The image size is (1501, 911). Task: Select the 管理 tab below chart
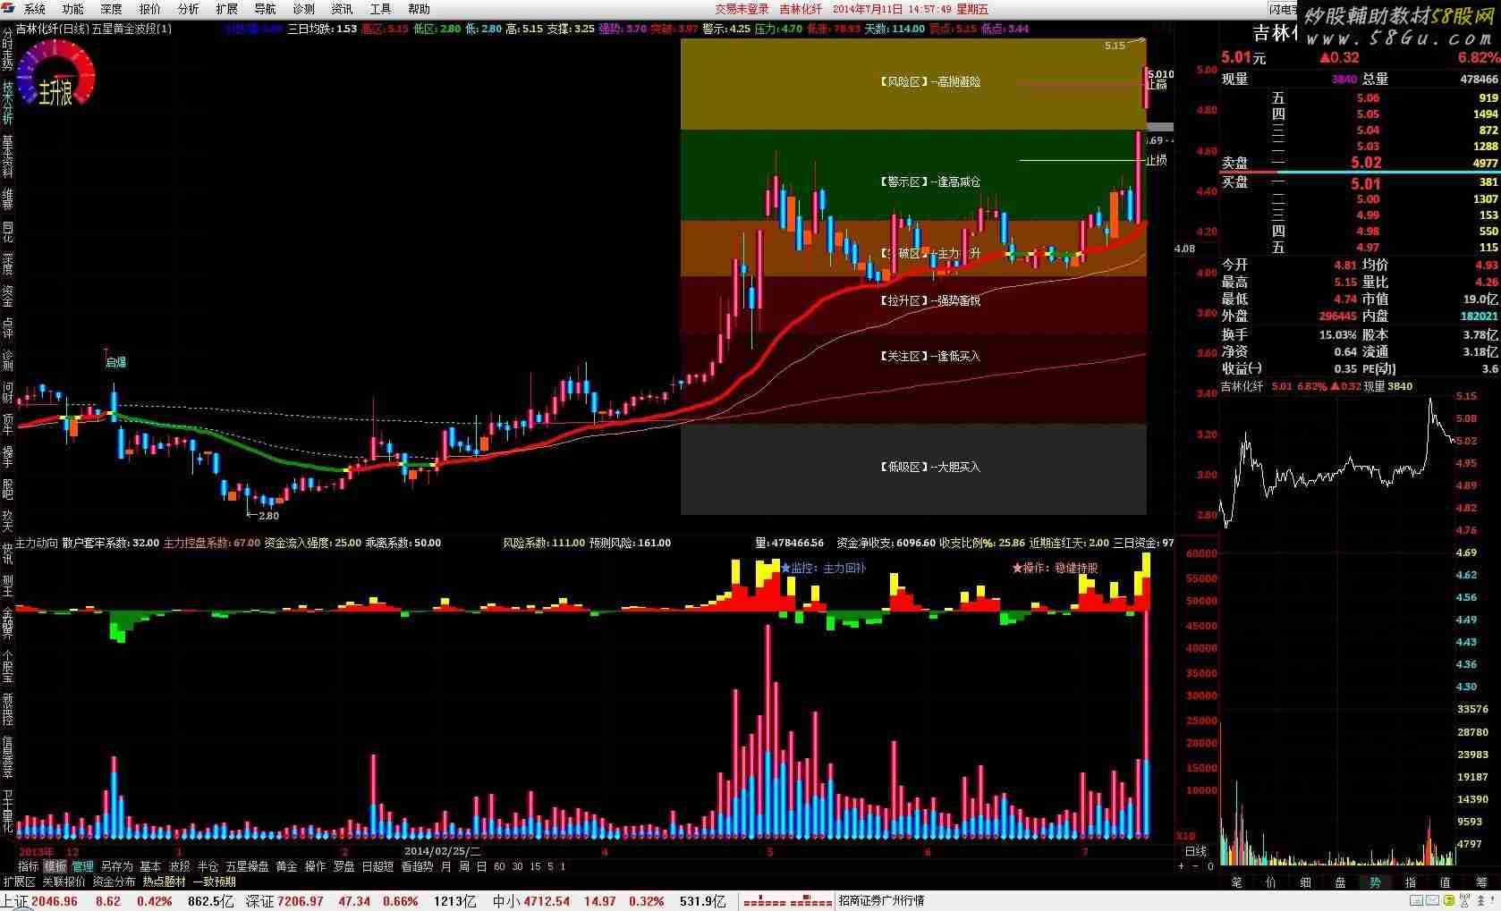(x=83, y=866)
